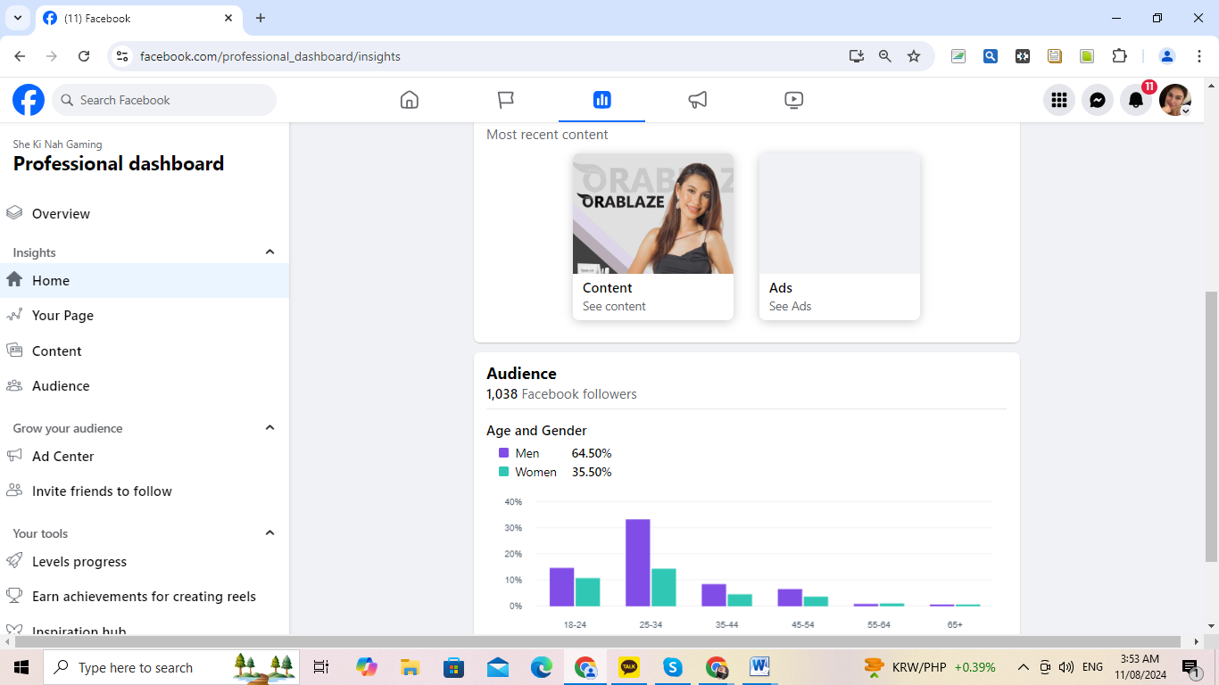Collapse the Insights section

(x=270, y=252)
